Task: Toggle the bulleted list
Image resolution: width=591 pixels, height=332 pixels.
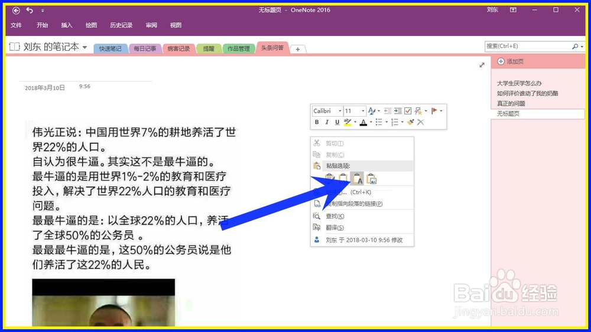Action: pyautogui.click(x=379, y=122)
